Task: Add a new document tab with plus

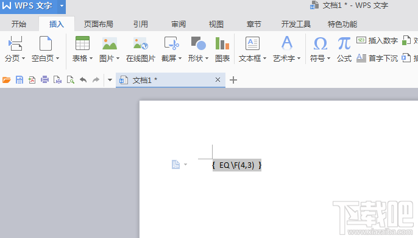Action: [233, 80]
